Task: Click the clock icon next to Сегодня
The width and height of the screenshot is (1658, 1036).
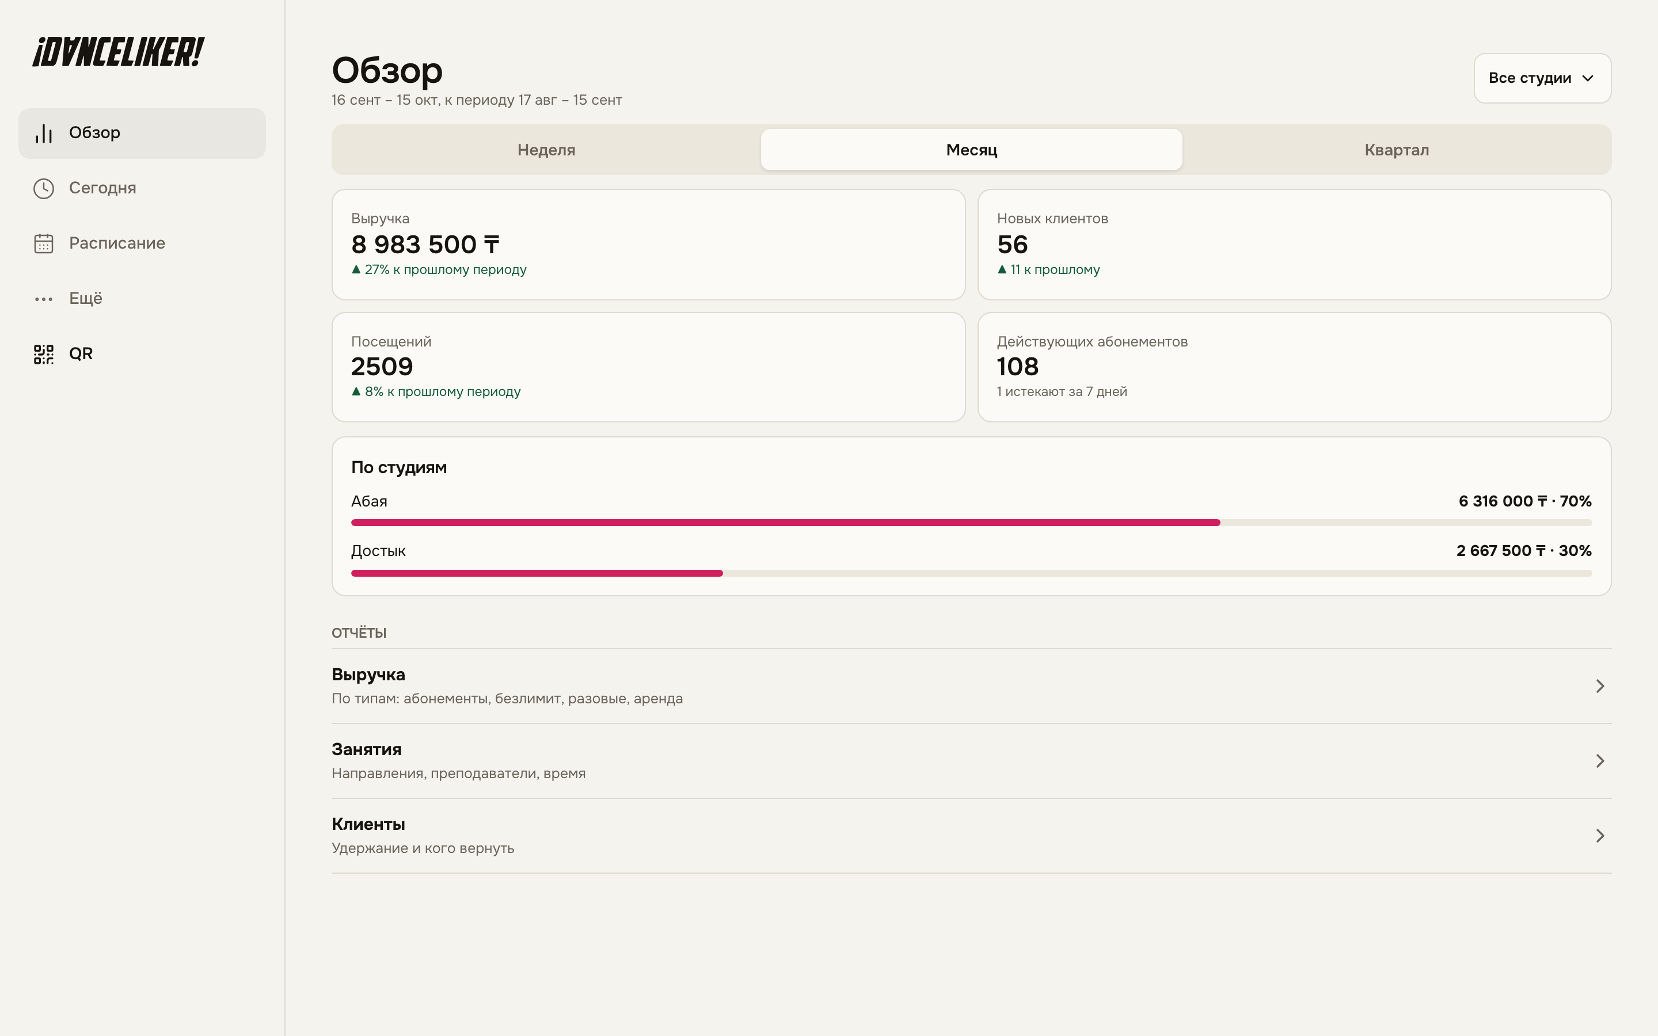Action: (44, 188)
